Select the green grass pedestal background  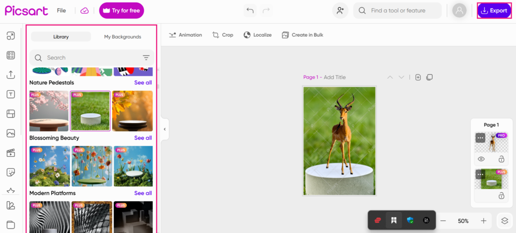click(90, 111)
